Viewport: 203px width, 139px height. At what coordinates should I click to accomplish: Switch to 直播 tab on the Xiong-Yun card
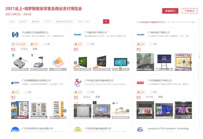(x=98, y=97)
